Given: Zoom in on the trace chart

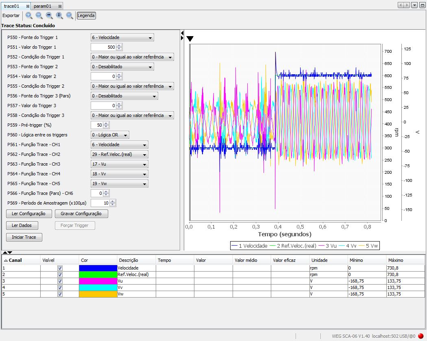Looking at the screenshot, I should click(28, 15).
